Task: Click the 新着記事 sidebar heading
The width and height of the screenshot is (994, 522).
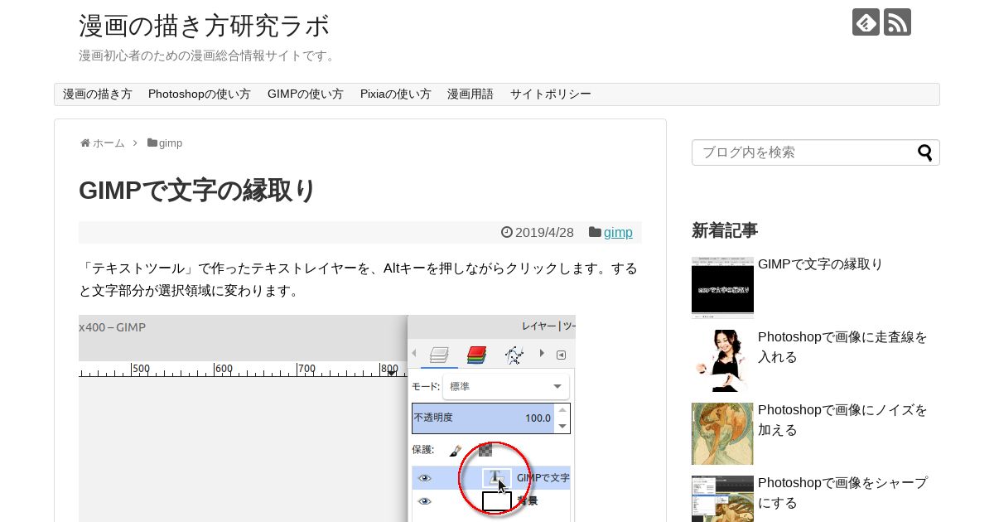Action: point(725,230)
